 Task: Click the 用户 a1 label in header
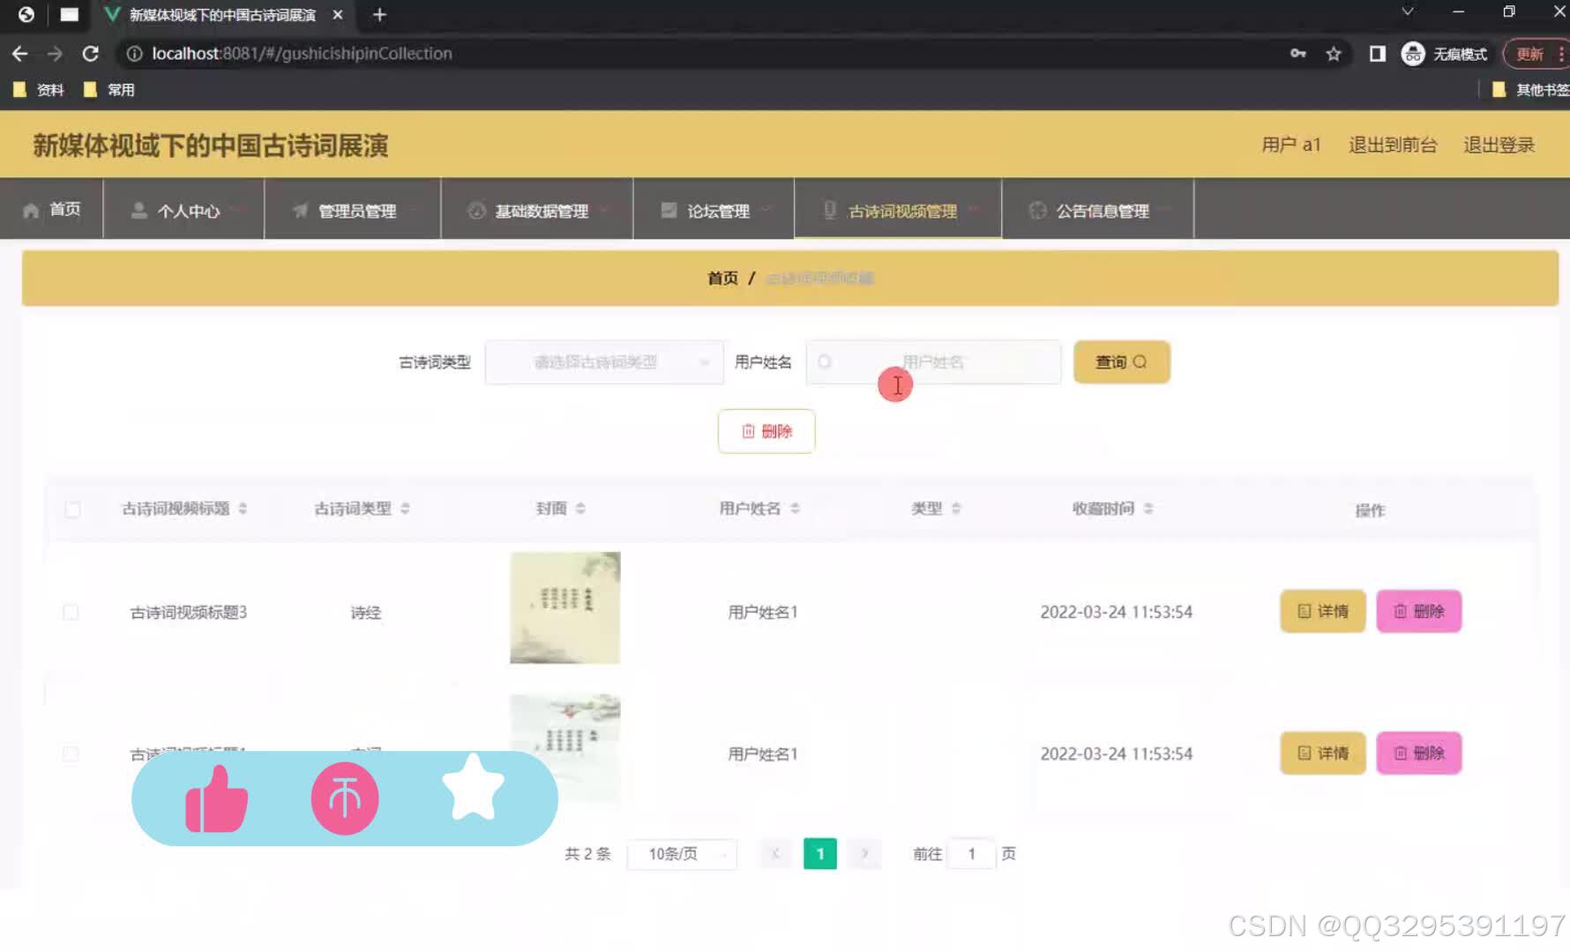[x=1291, y=145]
